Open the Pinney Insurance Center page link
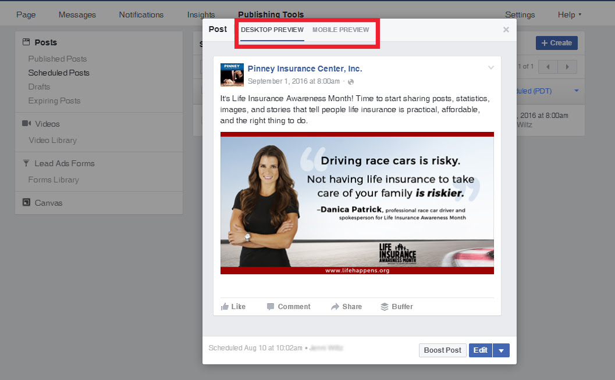 pos(305,69)
